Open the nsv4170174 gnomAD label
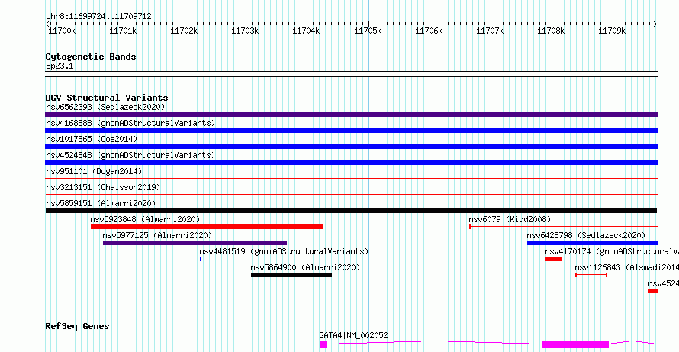This screenshot has width=679, height=352. pos(612,251)
